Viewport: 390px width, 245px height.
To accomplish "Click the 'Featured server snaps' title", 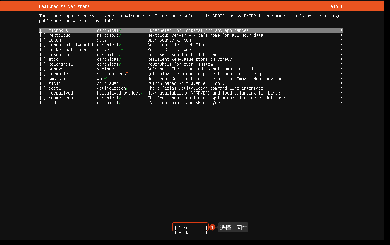I will click(64, 6).
